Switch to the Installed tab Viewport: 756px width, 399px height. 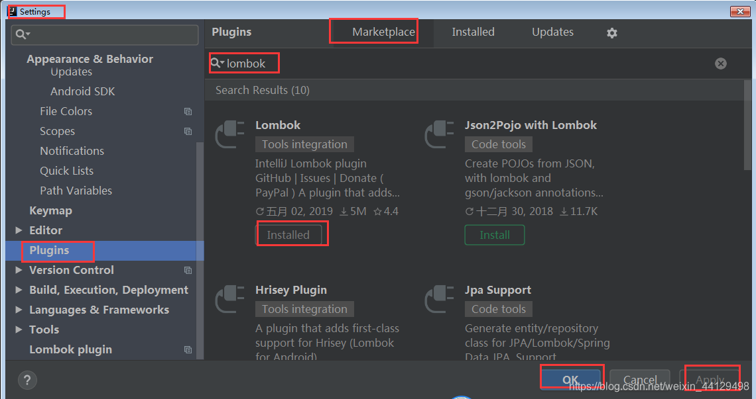click(x=473, y=32)
